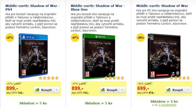
Task: Click the Xbox One game cover image
Action: tap(99, 56)
